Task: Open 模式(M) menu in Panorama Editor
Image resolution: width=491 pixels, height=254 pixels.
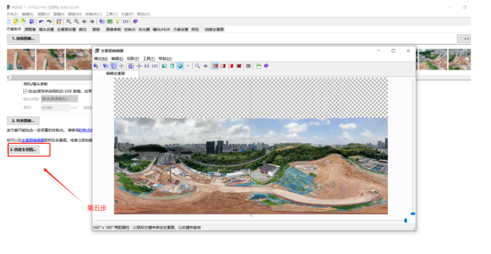Action: point(101,59)
